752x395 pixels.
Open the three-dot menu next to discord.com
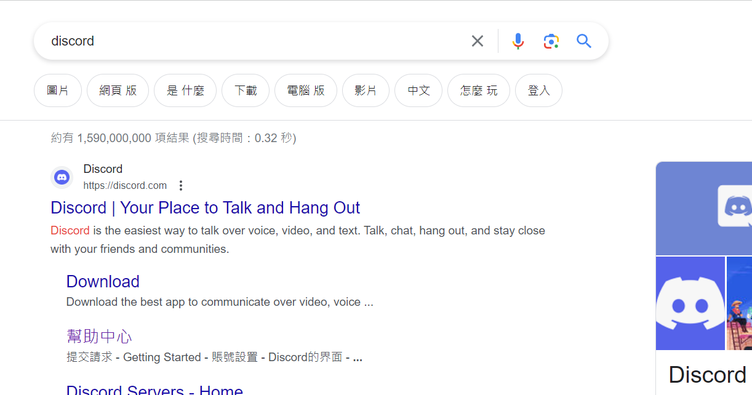[x=180, y=185]
